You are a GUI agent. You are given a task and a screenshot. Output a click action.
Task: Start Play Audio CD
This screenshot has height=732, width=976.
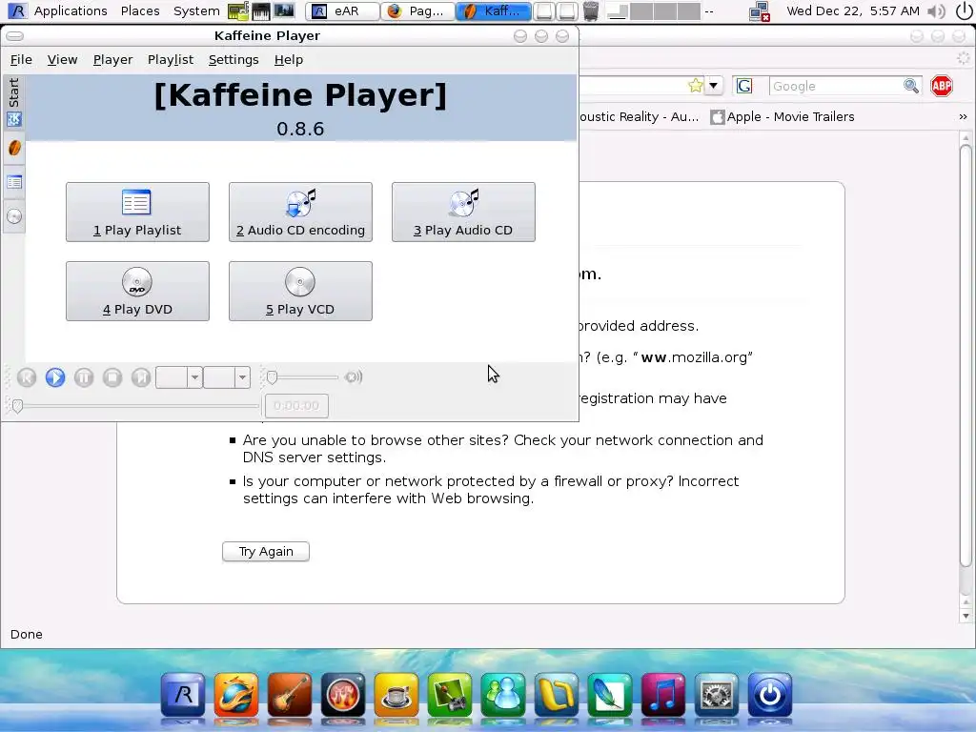pos(464,213)
